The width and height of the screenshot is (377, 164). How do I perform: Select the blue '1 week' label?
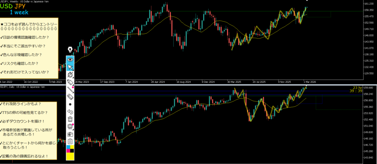point(19,12)
